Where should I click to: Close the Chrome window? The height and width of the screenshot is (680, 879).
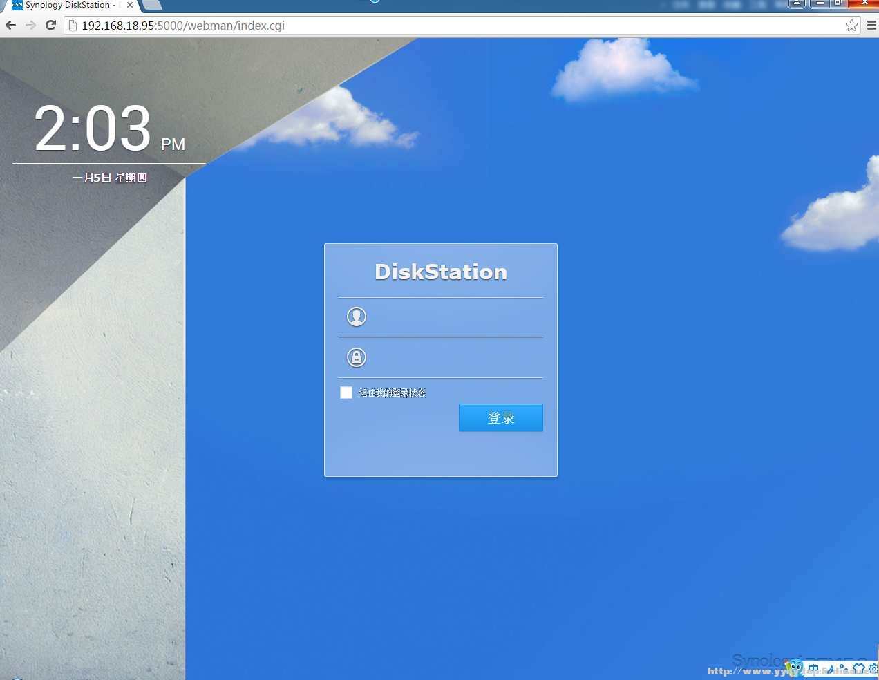pos(864,3)
